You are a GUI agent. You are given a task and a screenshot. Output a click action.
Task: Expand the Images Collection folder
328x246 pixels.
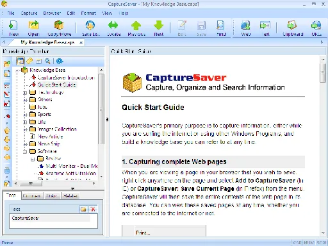pos(25,129)
